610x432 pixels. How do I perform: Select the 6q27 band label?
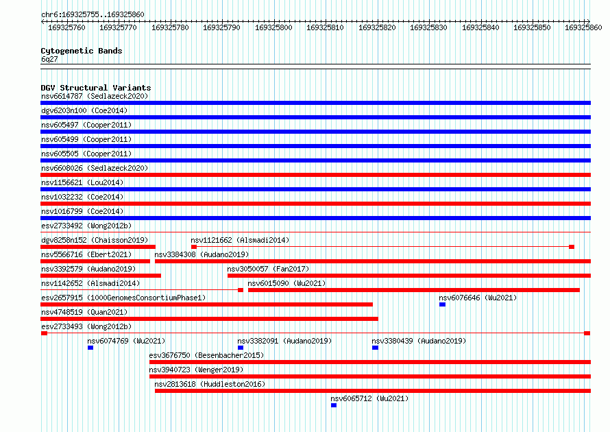pos(49,59)
